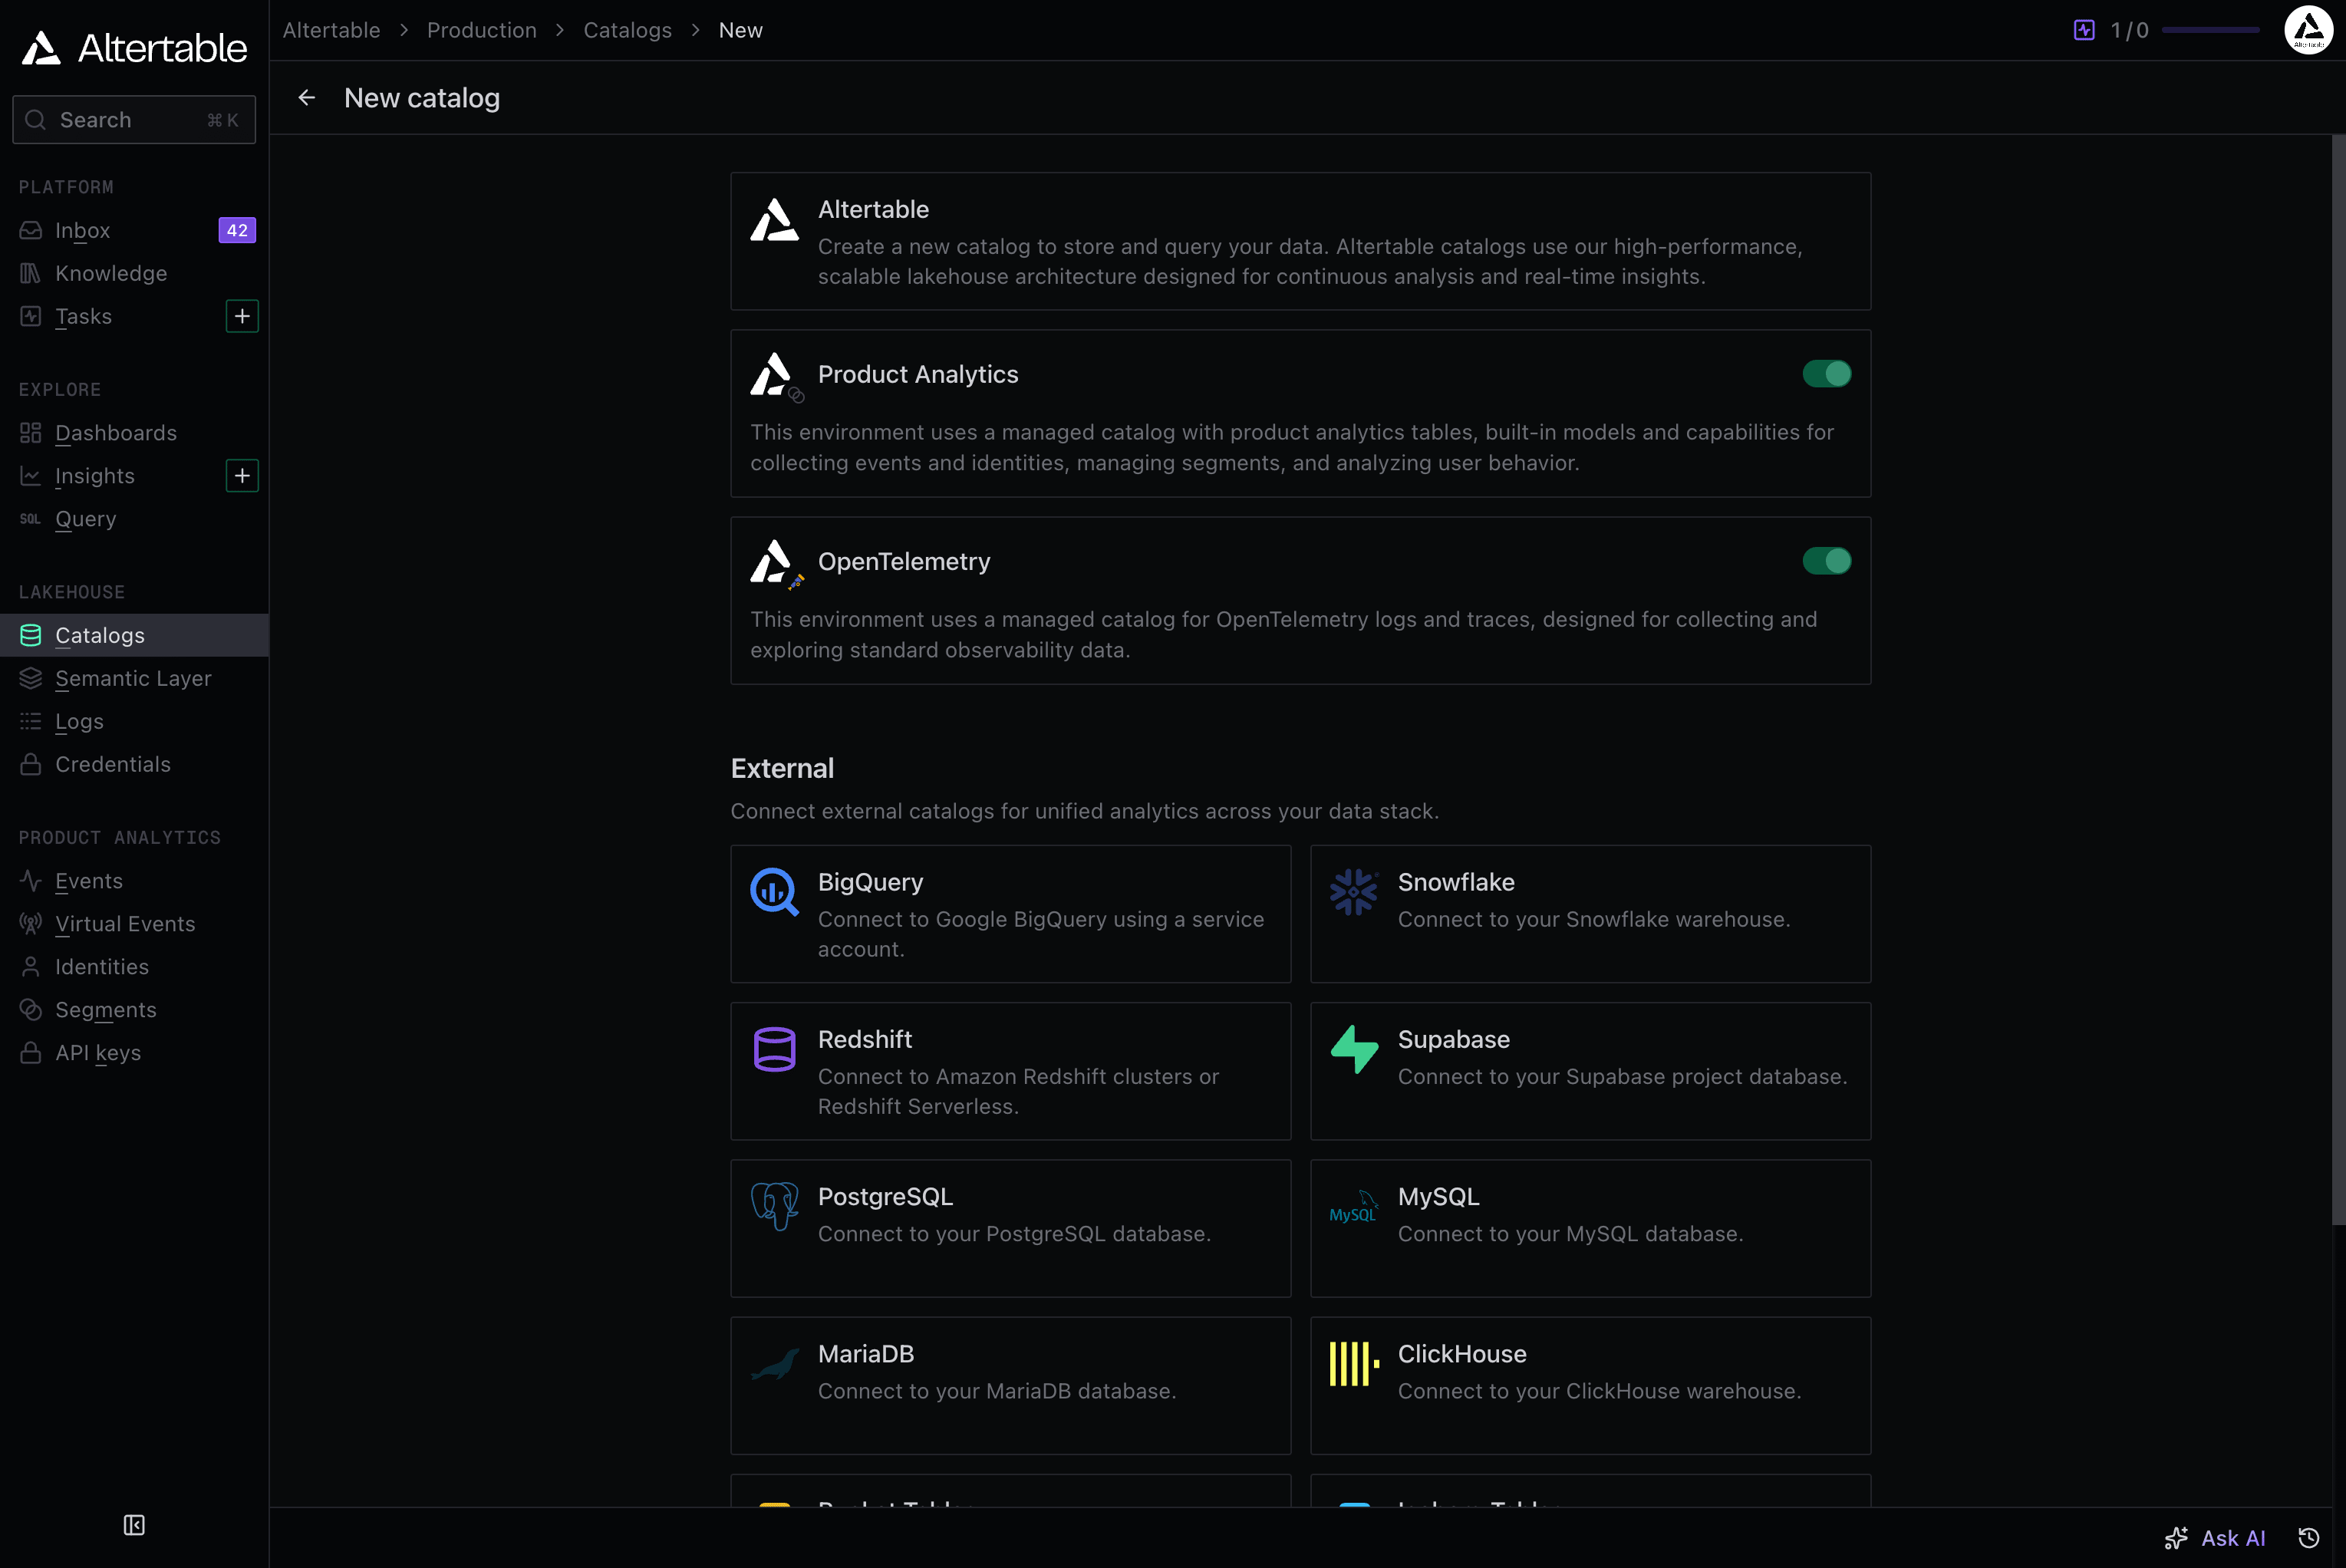Click the BigQuery logo icon
Image resolution: width=2346 pixels, height=1568 pixels.
click(x=775, y=892)
